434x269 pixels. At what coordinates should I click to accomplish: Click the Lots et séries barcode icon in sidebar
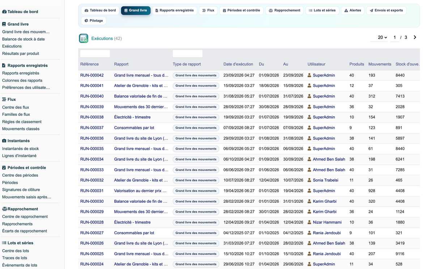(4, 243)
